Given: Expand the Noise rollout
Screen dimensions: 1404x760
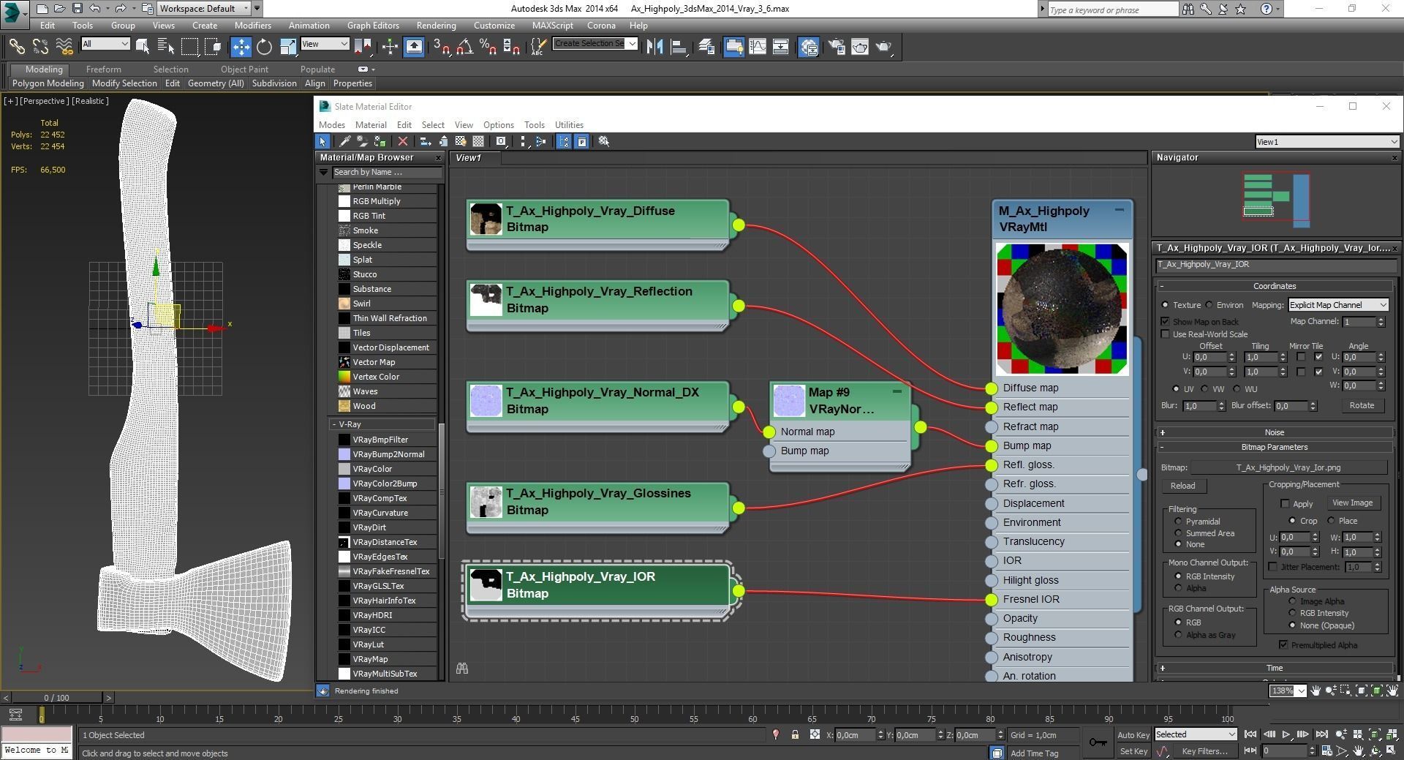Looking at the screenshot, I should (1275, 432).
